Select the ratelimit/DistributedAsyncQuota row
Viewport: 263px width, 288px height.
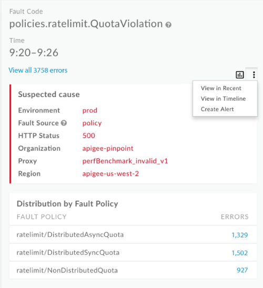pyautogui.click(x=133, y=235)
